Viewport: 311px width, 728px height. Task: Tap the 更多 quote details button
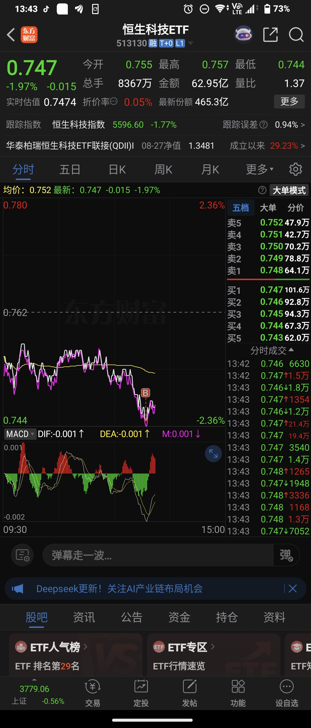tap(289, 101)
